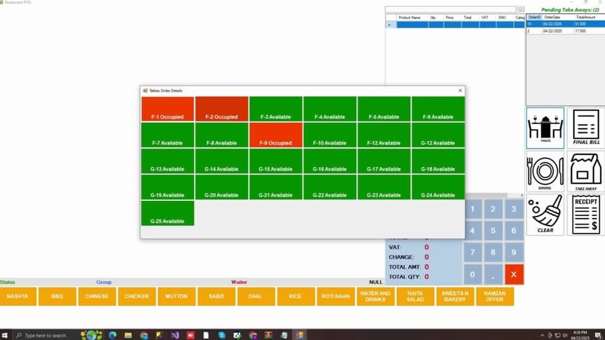Image resolution: width=605 pixels, height=340 pixels.
Task: Pick table F-4 Available
Action: [330, 109]
